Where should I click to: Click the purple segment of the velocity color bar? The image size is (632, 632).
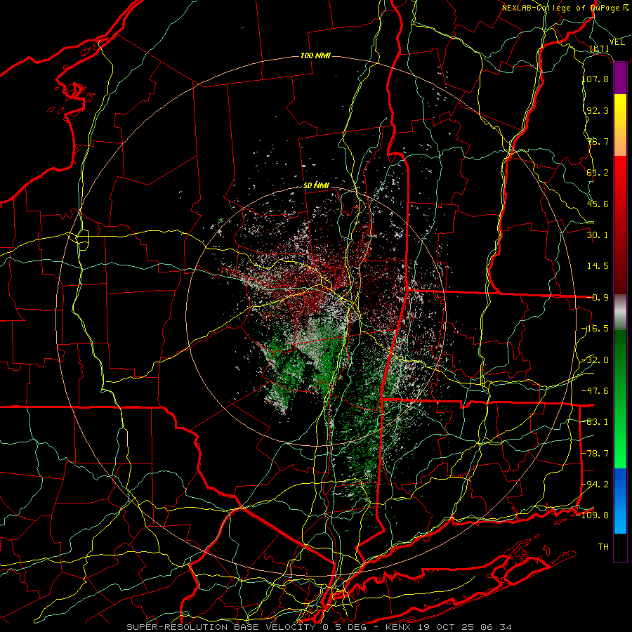tap(620, 79)
